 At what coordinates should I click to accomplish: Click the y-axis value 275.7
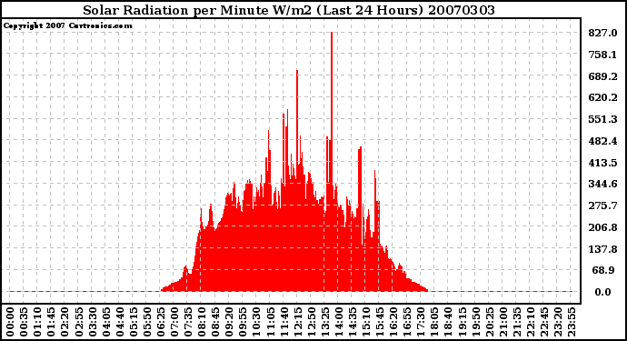(602, 206)
